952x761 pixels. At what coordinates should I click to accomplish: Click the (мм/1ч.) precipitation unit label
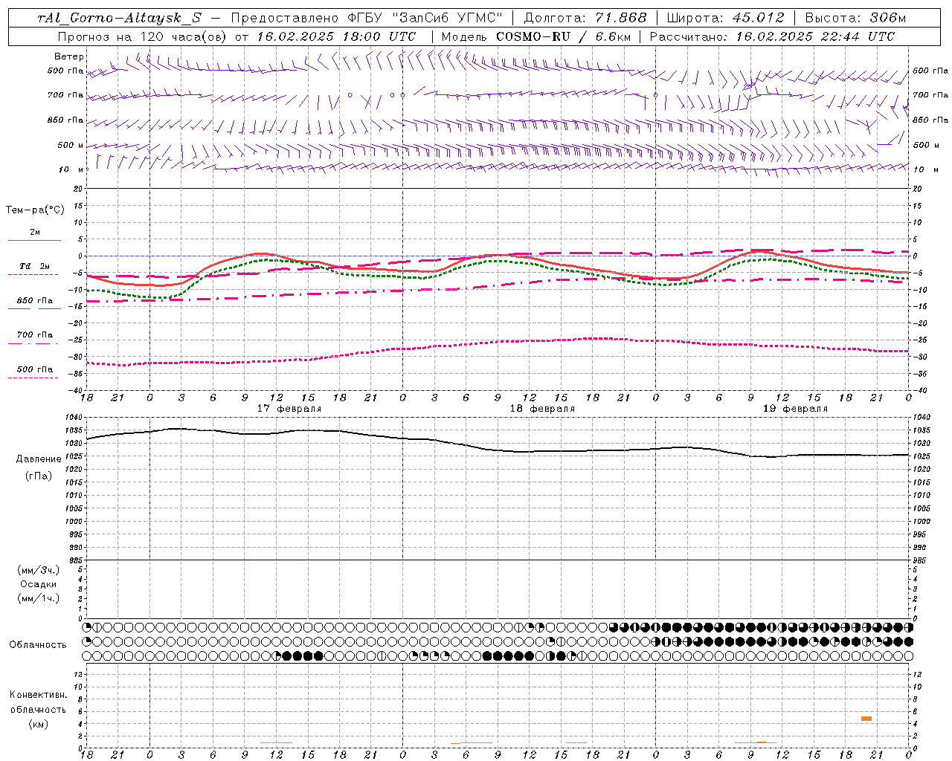38,598
